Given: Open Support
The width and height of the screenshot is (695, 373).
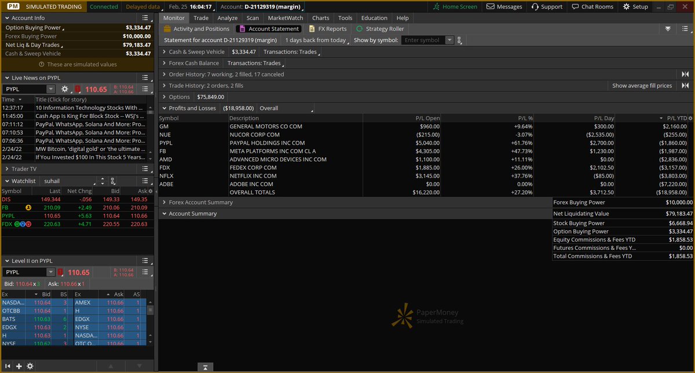Looking at the screenshot, I should point(546,6).
